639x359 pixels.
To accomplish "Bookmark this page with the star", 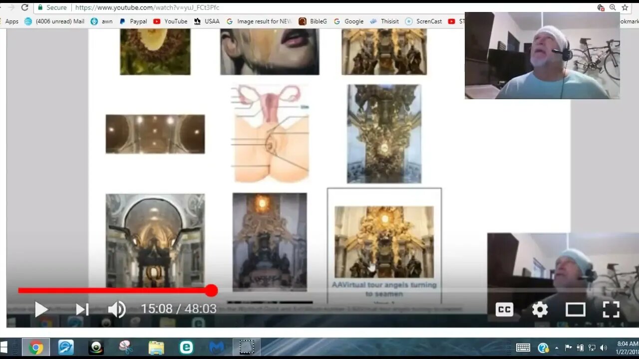I will tap(625, 7).
